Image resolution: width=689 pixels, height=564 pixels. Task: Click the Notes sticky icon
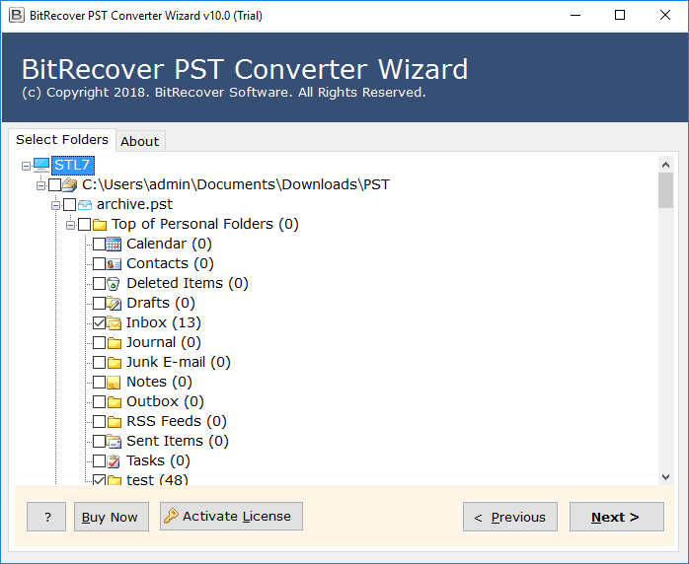(114, 383)
